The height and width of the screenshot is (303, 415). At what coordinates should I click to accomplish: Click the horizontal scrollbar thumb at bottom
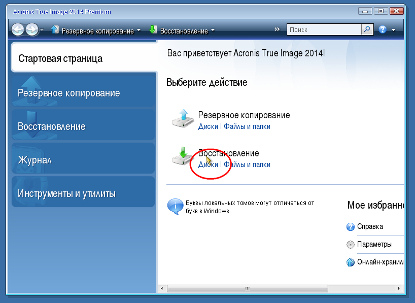[x=248, y=288]
